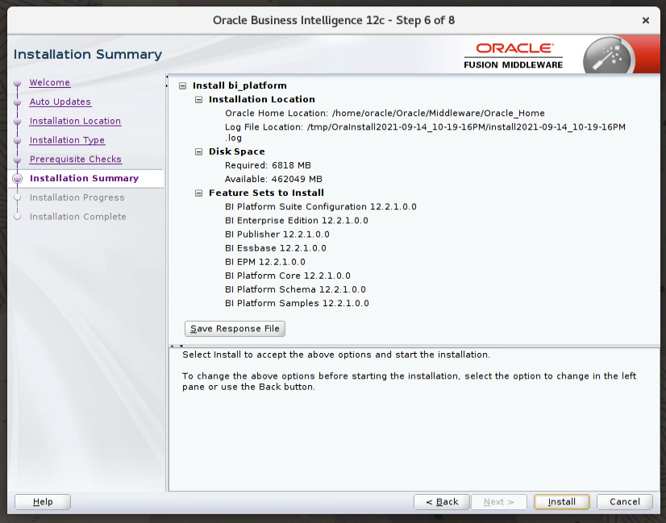
Task: Click the Installation Location step bullet icon
Action: coord(18,122)
